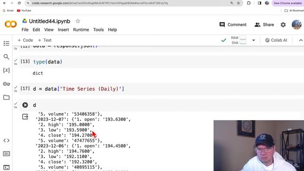Open Gmail bookmark
Screen dimensions: 304x171
coord(8,10)
